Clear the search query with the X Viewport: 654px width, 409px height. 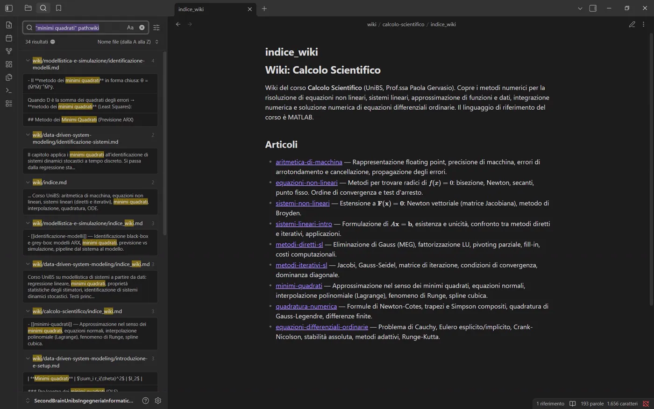(x=142, y=28)
